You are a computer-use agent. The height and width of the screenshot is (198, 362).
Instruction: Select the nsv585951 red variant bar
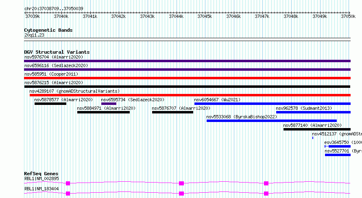point(187,78)
